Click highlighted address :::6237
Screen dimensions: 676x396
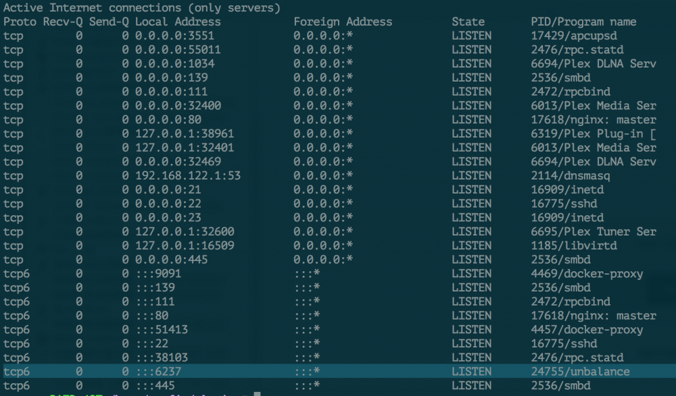pos(158,372)
